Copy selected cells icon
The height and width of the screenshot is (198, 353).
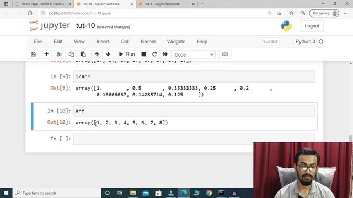coord(71,54)
